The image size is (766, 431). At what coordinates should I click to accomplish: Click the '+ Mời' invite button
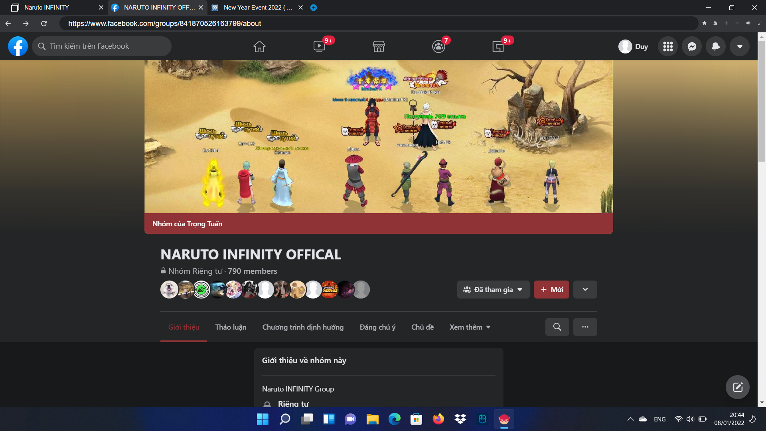pos(551,289)
